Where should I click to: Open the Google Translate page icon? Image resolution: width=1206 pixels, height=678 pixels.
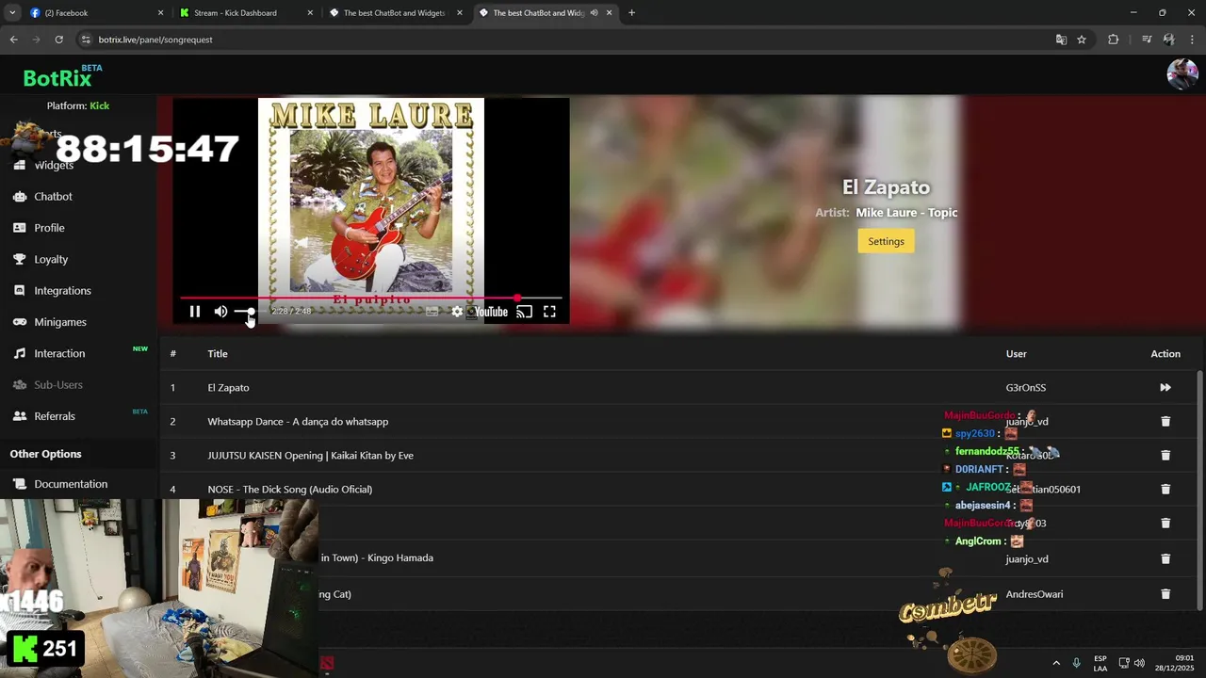[x=1061, y=40]
